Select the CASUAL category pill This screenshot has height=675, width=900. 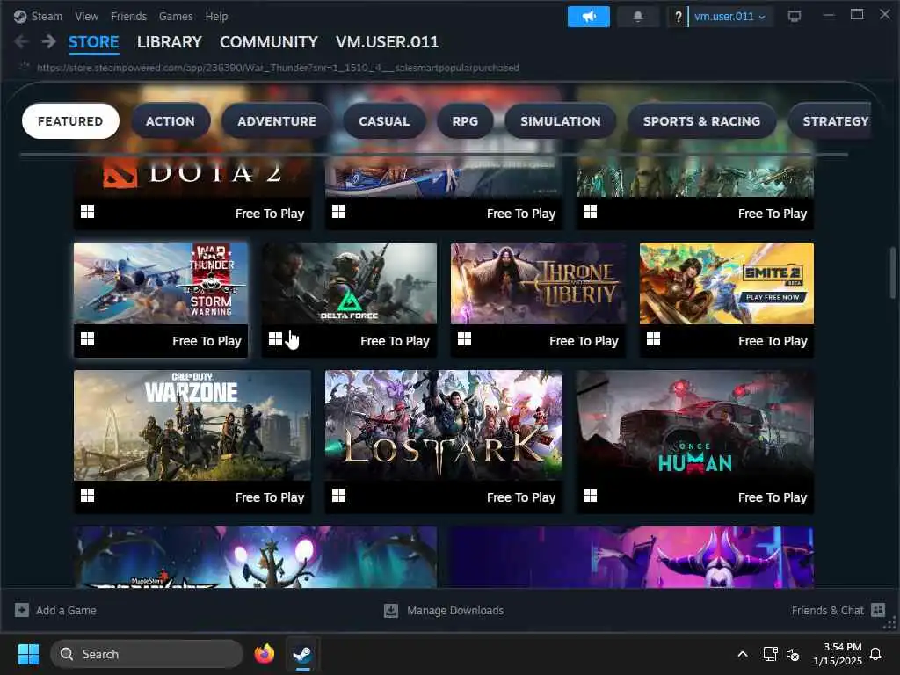[x=384, y=121]
